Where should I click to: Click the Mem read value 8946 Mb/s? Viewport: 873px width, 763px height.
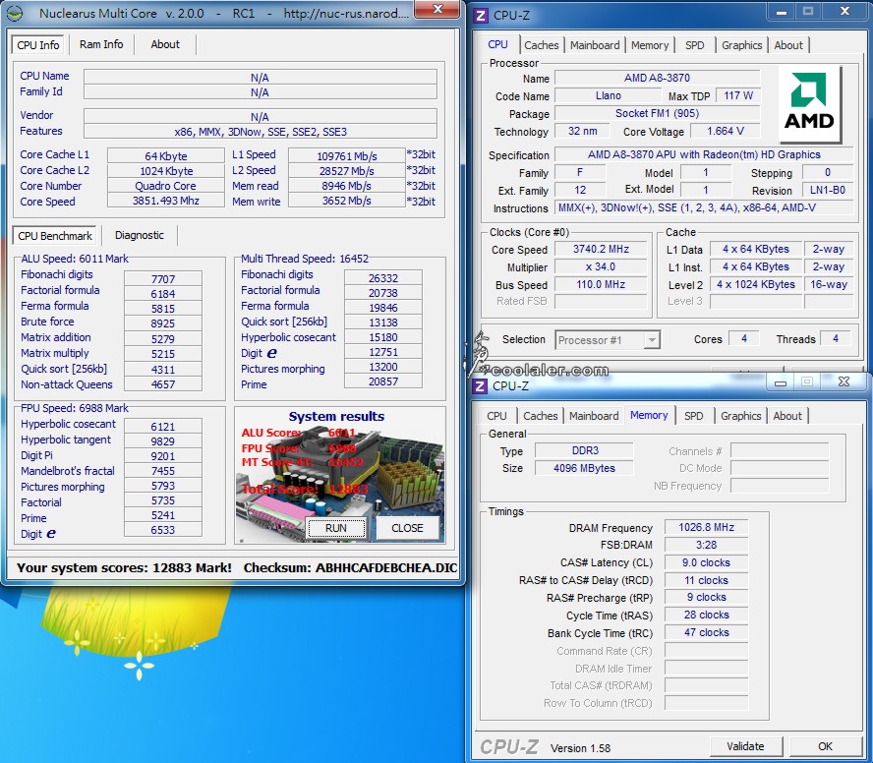tap(347, 186)
